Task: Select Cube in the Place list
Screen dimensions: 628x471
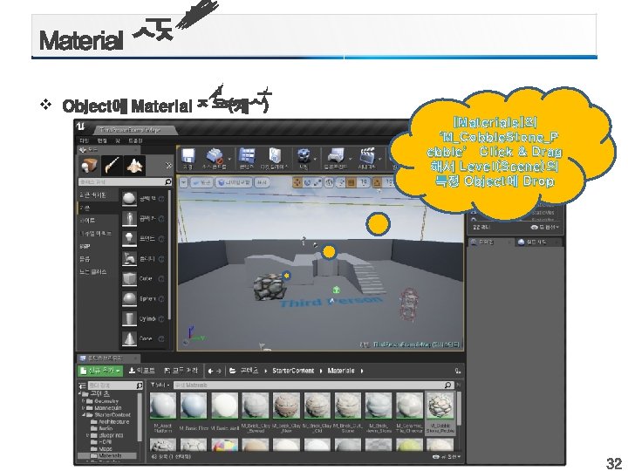Action: click(x=143, y=279)
